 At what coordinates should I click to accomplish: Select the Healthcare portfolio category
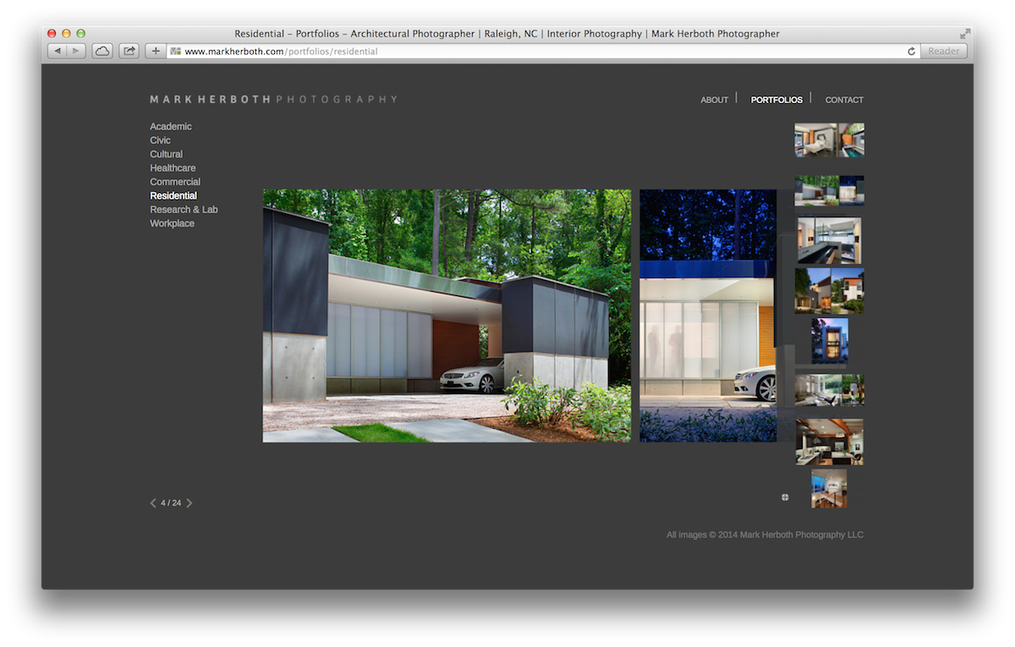[x=173, y=168]
